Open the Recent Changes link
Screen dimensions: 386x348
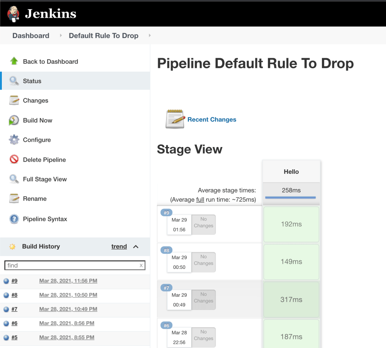pyautogui.click(x=212, y=120)
